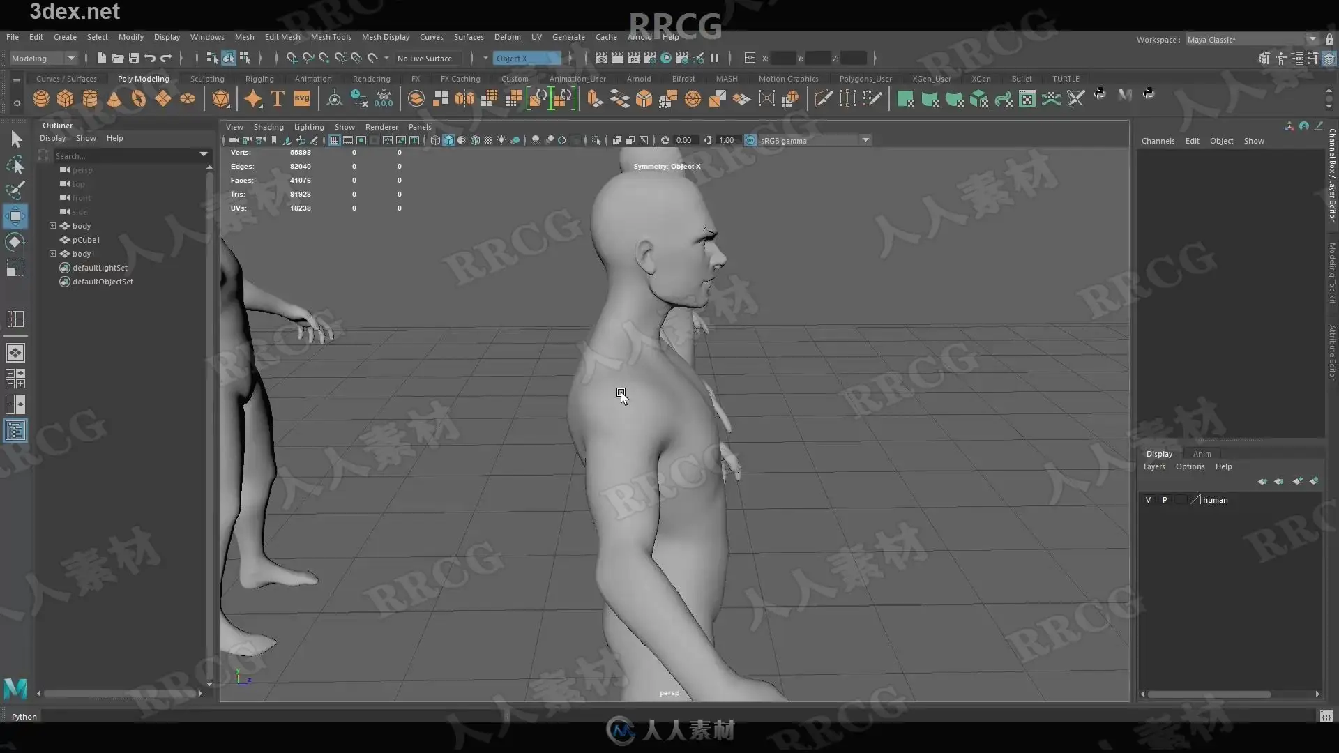Toggle wireframe shading in viewport toolbar
Viewport: 1339px width, 753px height.
pos(435,140)
